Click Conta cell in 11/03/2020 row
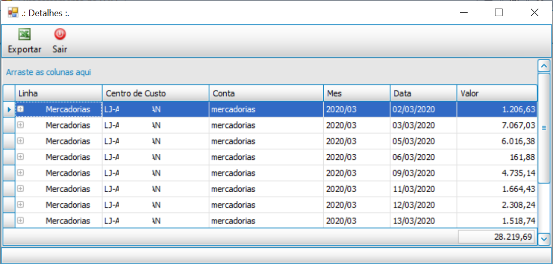The height and width of the screenshot is (264, 553). click(266, 189)
